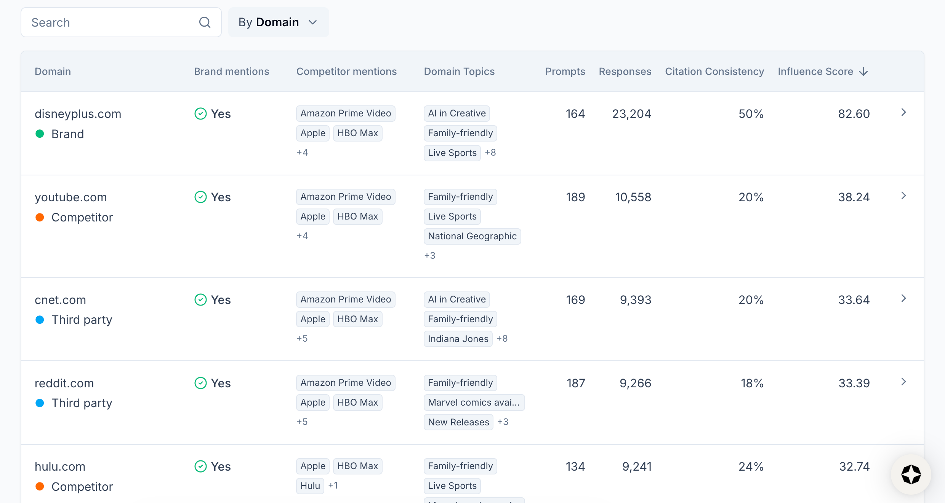Expand the youtube.com row chevron
The image size is (945, 503).
(x=903, y=196)
